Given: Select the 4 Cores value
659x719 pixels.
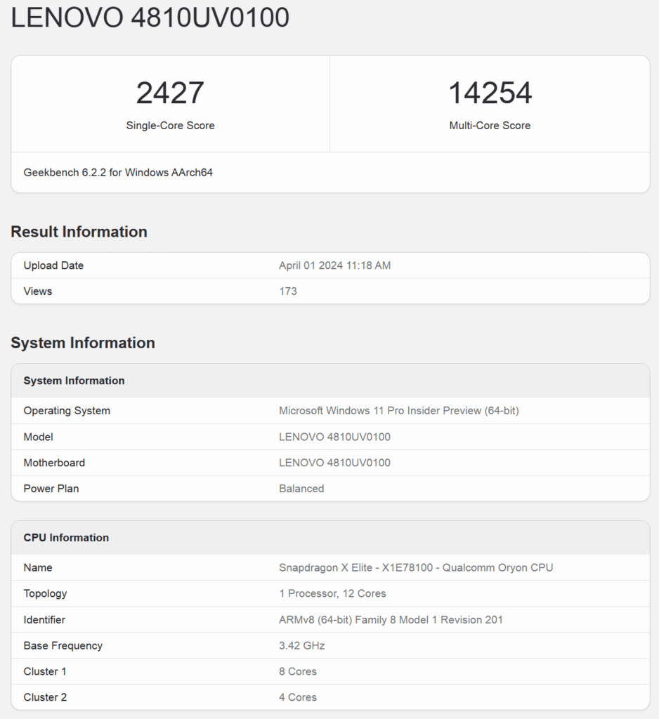Looking at the screenshot, I should pyautogui.click(x=298, y=697).
